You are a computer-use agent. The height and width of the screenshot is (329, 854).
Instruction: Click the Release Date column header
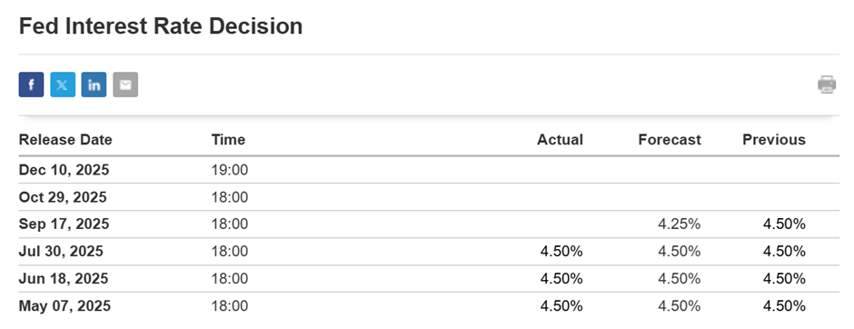pyautogui.click(x=65, y=139)
